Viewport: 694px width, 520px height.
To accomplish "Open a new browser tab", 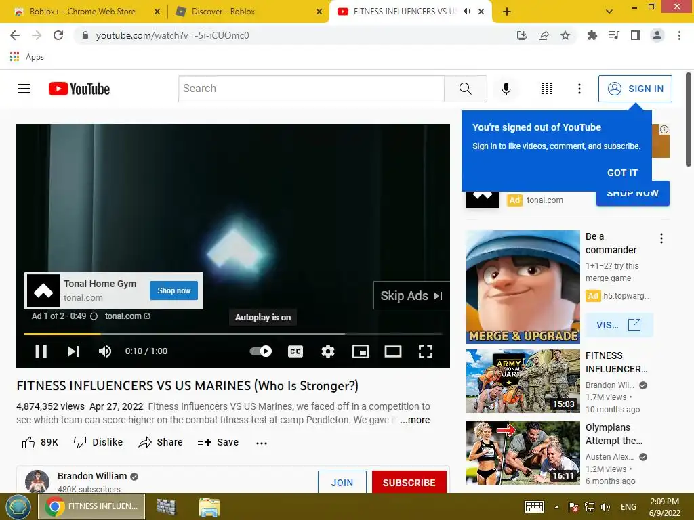I will click(x=507, y=12).
